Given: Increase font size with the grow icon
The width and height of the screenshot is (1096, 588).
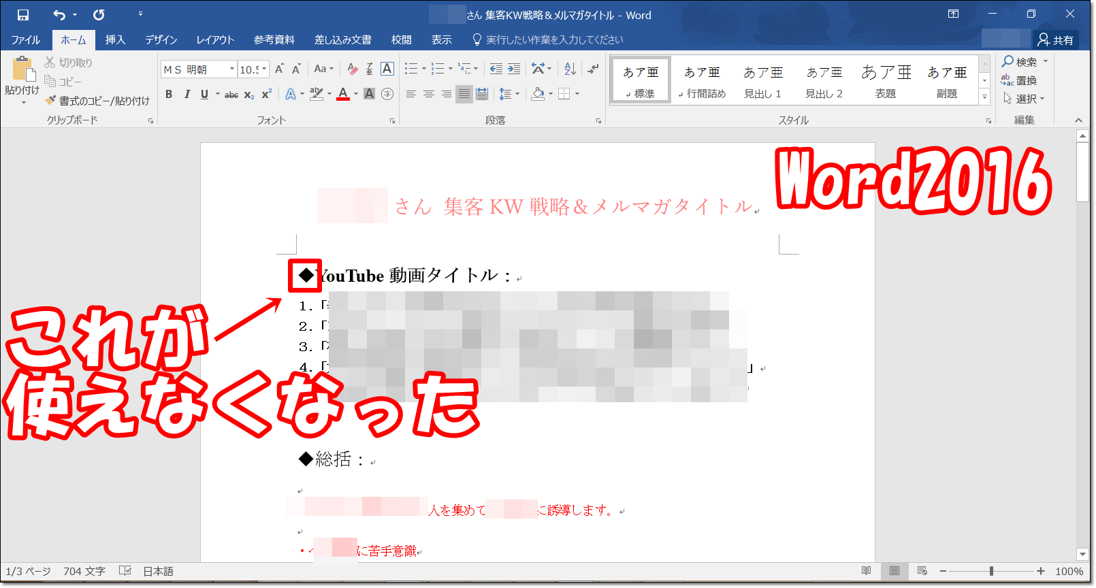Looking at the screenshot, I should [280, 69].
